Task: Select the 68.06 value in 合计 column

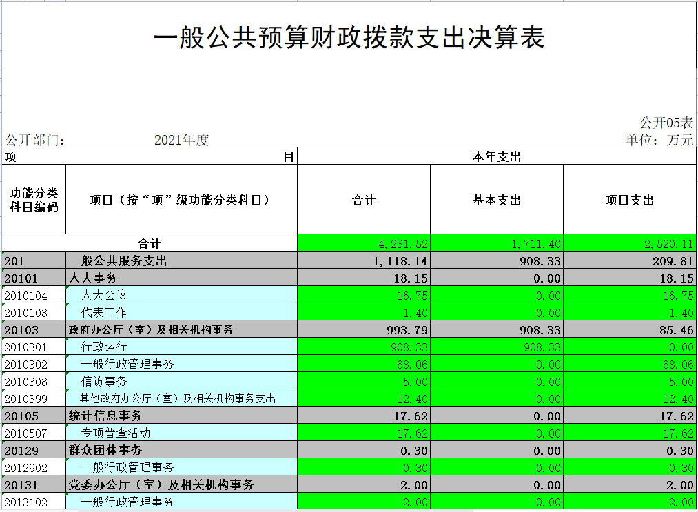Action: [x=364, y=364]
